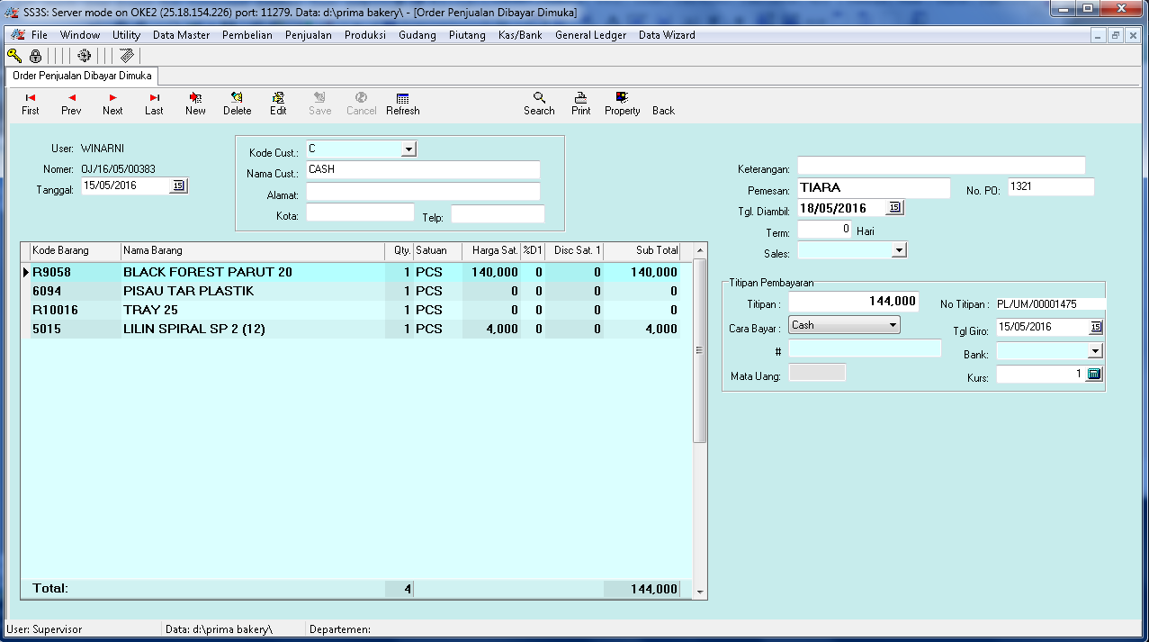
Task: Open the Data Wizard menu
Action: click(667, 35)
